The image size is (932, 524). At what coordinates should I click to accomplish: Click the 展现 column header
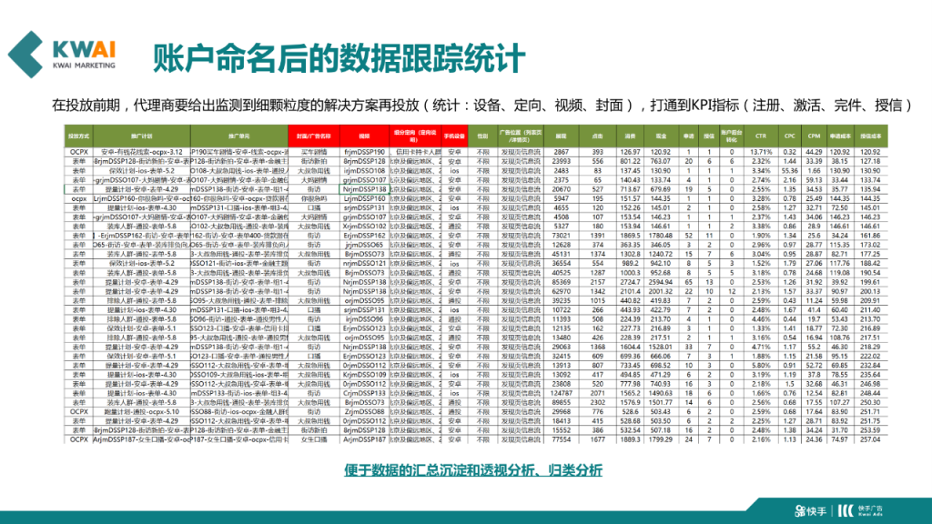coord(561,136)
